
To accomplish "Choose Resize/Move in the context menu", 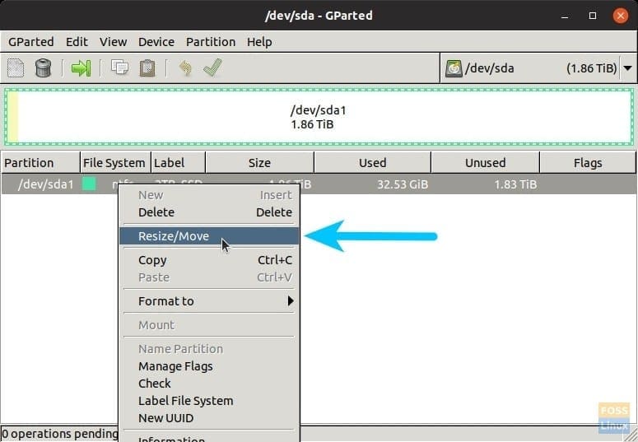I will tap(209, 236).
